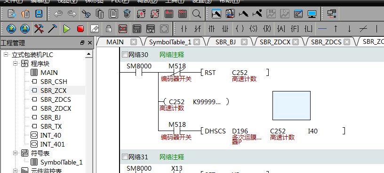Open an existing project file
Viewport: 384px width, 173px height.
[25, 14]
